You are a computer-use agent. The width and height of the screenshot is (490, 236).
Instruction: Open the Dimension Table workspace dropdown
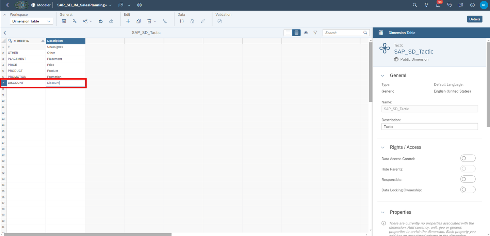tap(31, 21)
